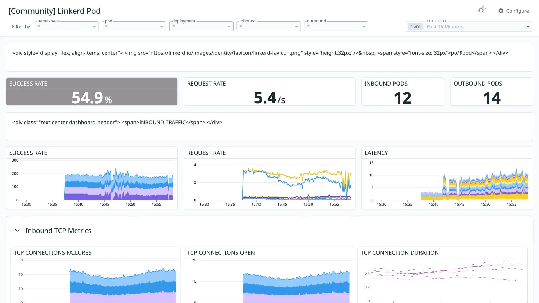Click the INBOUND TRAFFIC header note text
Screen dimensions: 539x303
tap(117, 122)
